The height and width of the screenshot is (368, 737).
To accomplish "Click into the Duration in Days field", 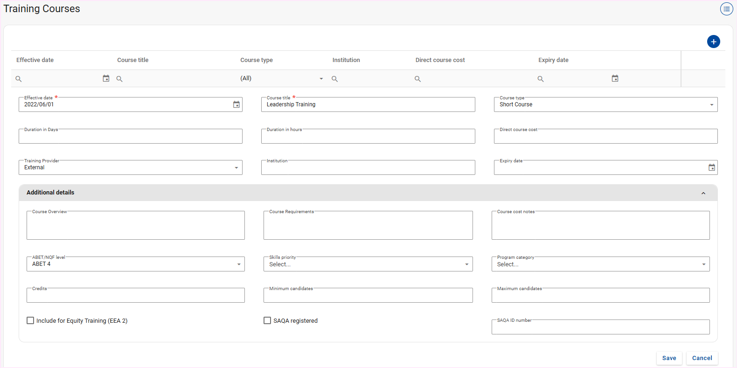I will click(x=130, y=137).
